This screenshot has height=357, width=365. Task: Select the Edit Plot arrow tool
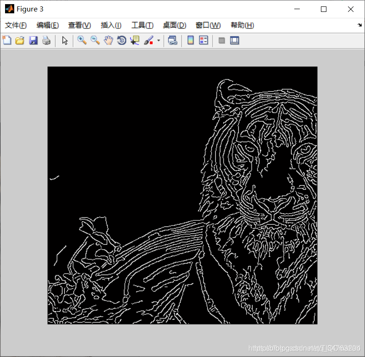click(x=65, y=40)
